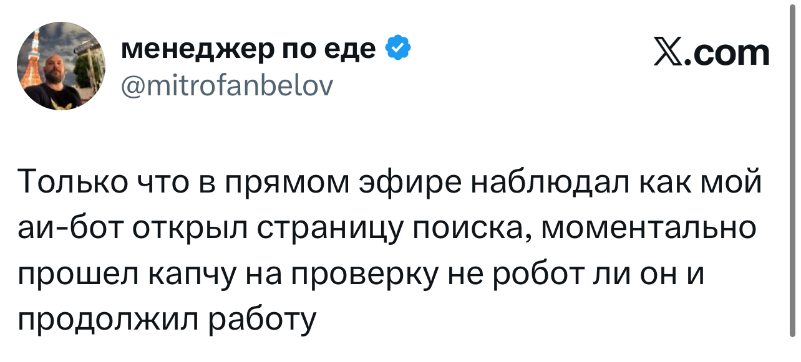Click the word "работу" ending the tweet
This screenshot has width=801, height=362.
pos(261,320)
